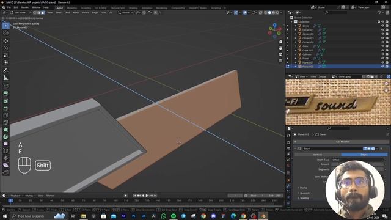
Task: Expand the Circle object in outliner
Action: tap(296, 26)
